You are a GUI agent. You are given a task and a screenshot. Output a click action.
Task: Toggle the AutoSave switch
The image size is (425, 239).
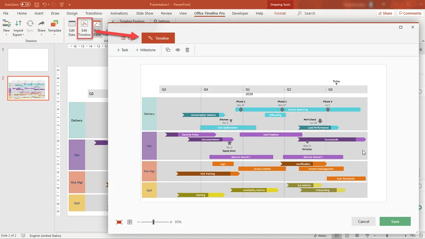click(x=25, y=4)
